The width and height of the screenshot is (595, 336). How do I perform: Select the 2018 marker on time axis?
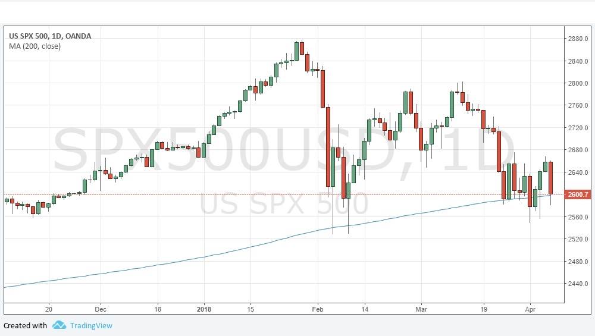click(x=204, y=309)
